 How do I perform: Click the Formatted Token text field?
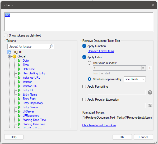[118, 118]
